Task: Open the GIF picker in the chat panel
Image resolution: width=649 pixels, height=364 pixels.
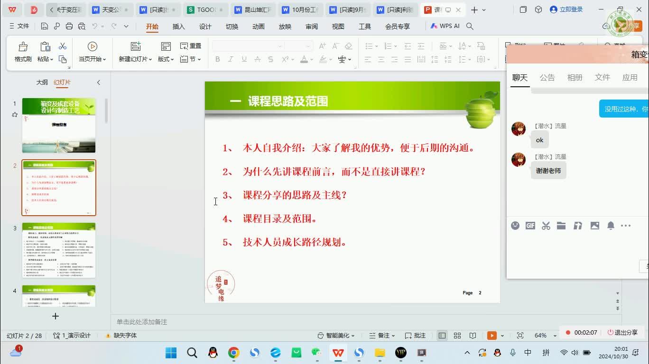Action: coord(530,226)
